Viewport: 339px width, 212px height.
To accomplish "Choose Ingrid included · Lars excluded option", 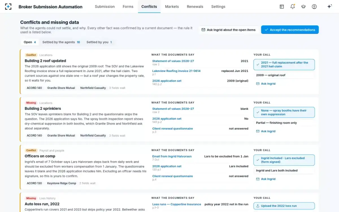I will [284, 160].
